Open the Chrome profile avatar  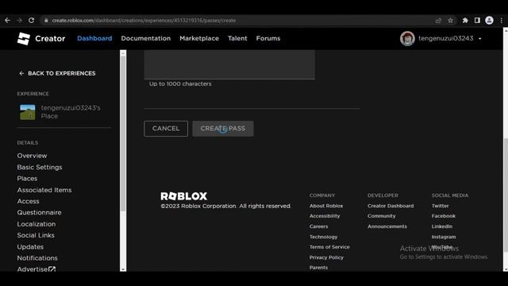[x=489, y=21]
